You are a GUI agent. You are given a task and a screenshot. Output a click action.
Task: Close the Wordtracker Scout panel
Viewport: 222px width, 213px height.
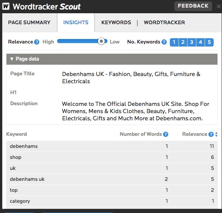point(219,6)
